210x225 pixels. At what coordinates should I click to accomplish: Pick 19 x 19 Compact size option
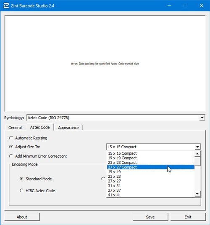(151, 158)
